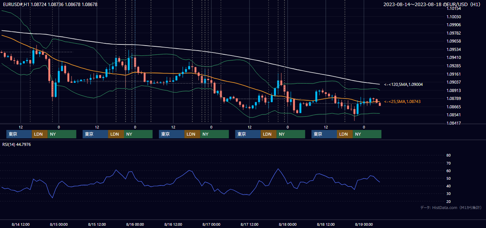Pick the 8/17 00:00 date label
This screenshot has height=228, width=486.
pos(211,224)
